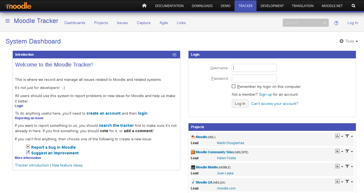Viewport: 364px width, 193px height.
Task: Collapse Introduction gadget via header arrow icon
Action: (174, 55)
